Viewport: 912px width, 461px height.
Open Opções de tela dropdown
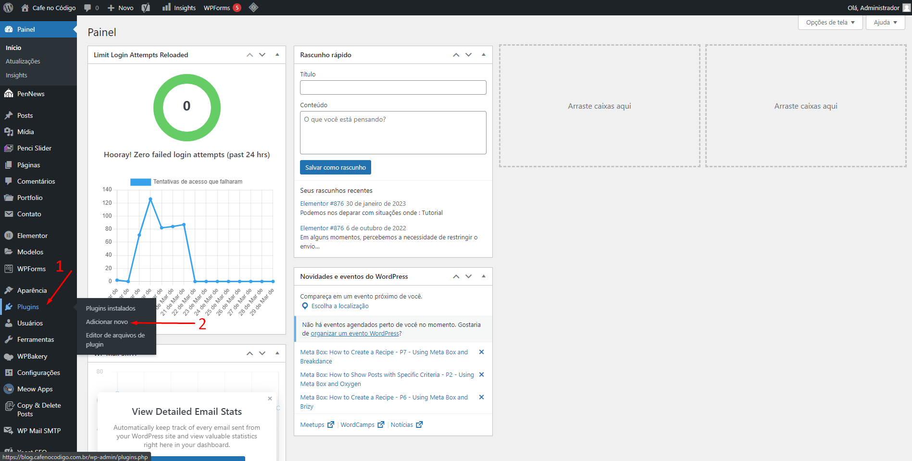[830, 22]
